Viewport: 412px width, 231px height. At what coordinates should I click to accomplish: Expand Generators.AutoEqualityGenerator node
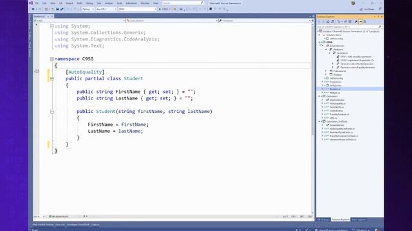pyautogui.click(x=333, y=67)
